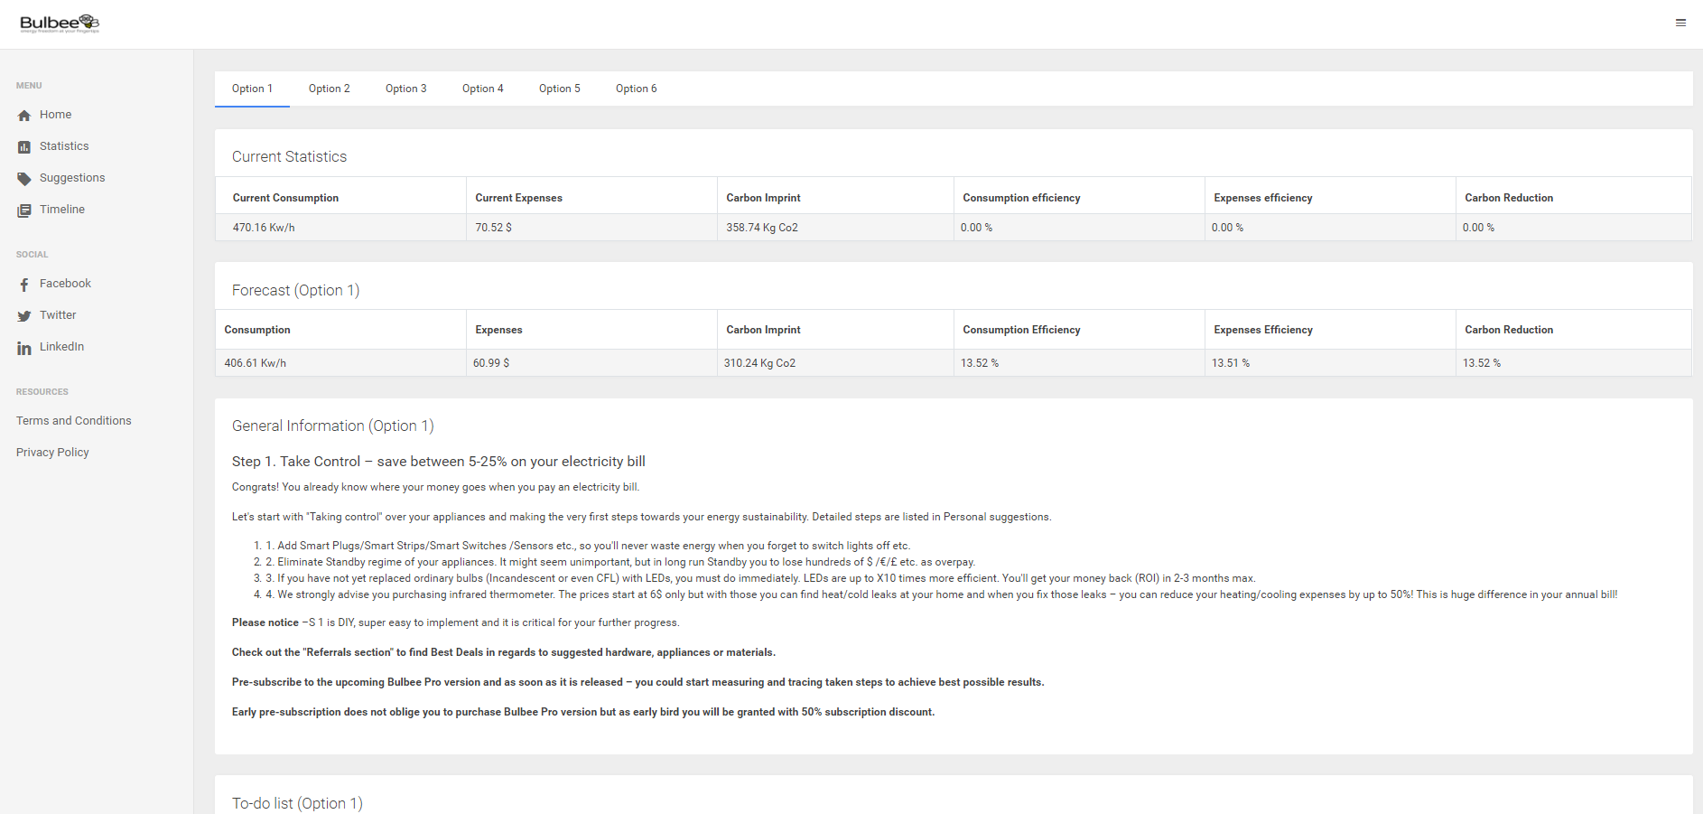Click the Twitter bird icon

(x=24, y=316)
